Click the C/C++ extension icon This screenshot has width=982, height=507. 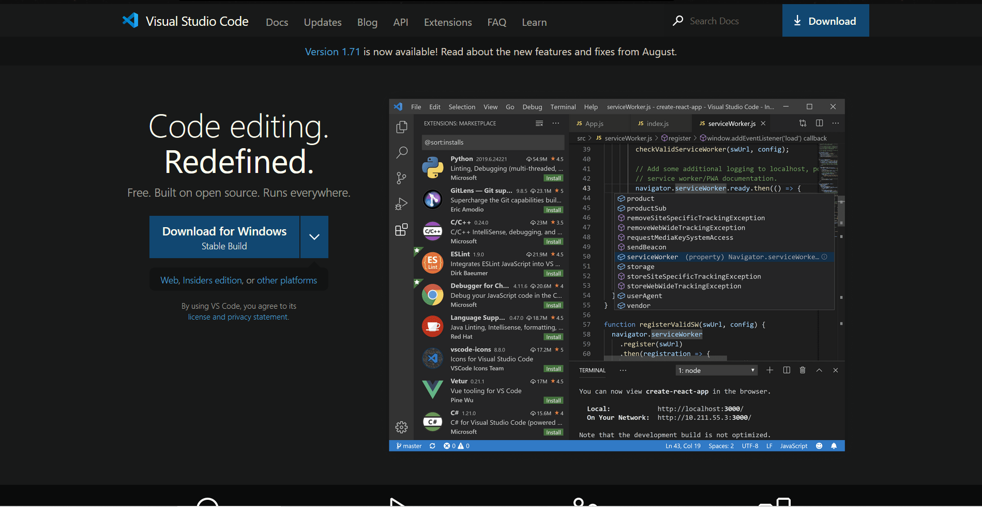point(432,231)
